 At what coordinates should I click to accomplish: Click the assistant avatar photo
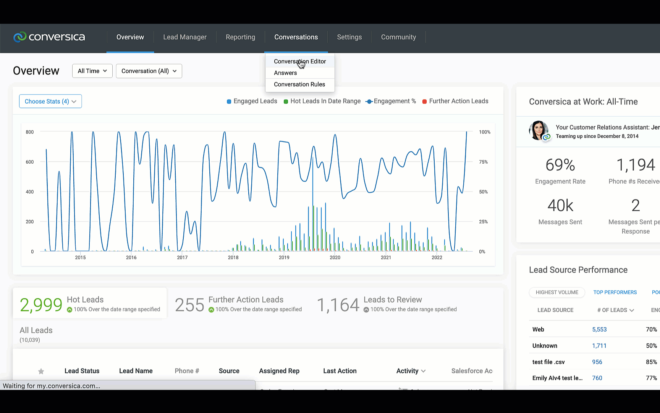click(x=539, y=130)
